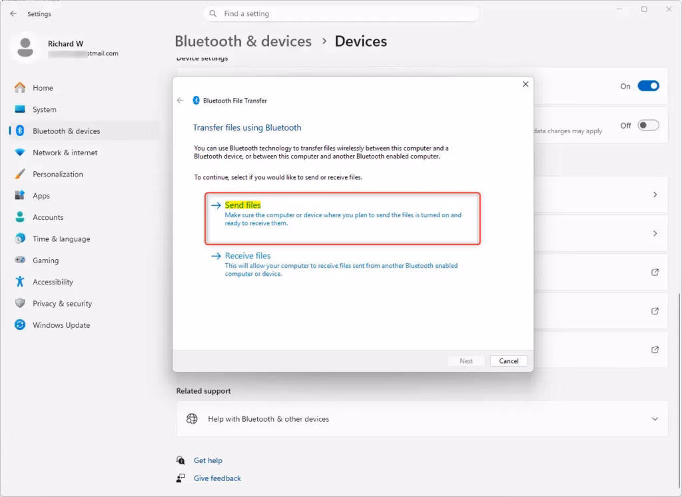Go to Privacy & security settings
This screenshot has height=497, width=682.
coord(85,303)
